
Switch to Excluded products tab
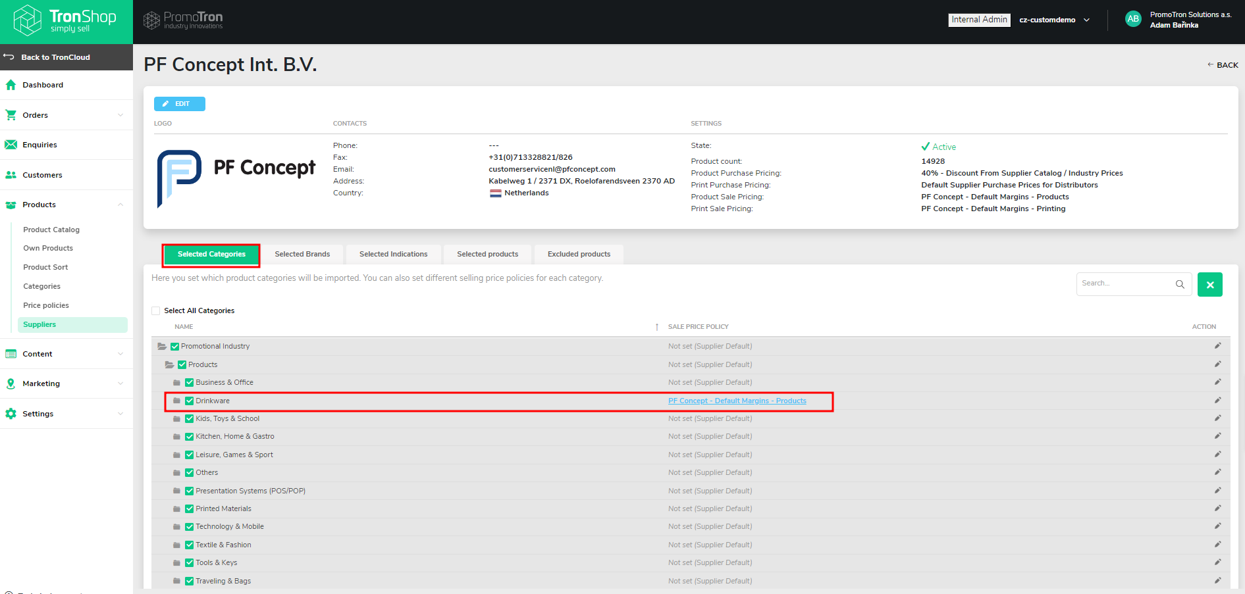579,254
